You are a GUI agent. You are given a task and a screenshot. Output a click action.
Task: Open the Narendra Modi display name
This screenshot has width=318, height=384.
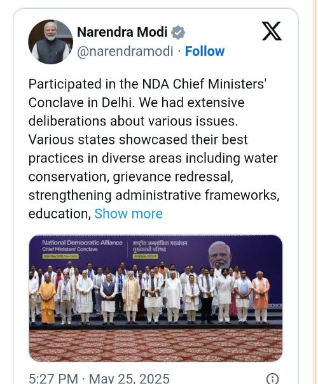pyautogui.click(x=122, y=32)
